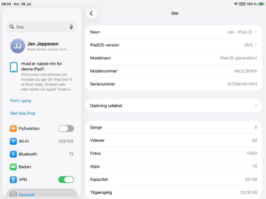Disable the VPN switch
This screenshot has height=199, width=266.
click(x=66, y=180)
